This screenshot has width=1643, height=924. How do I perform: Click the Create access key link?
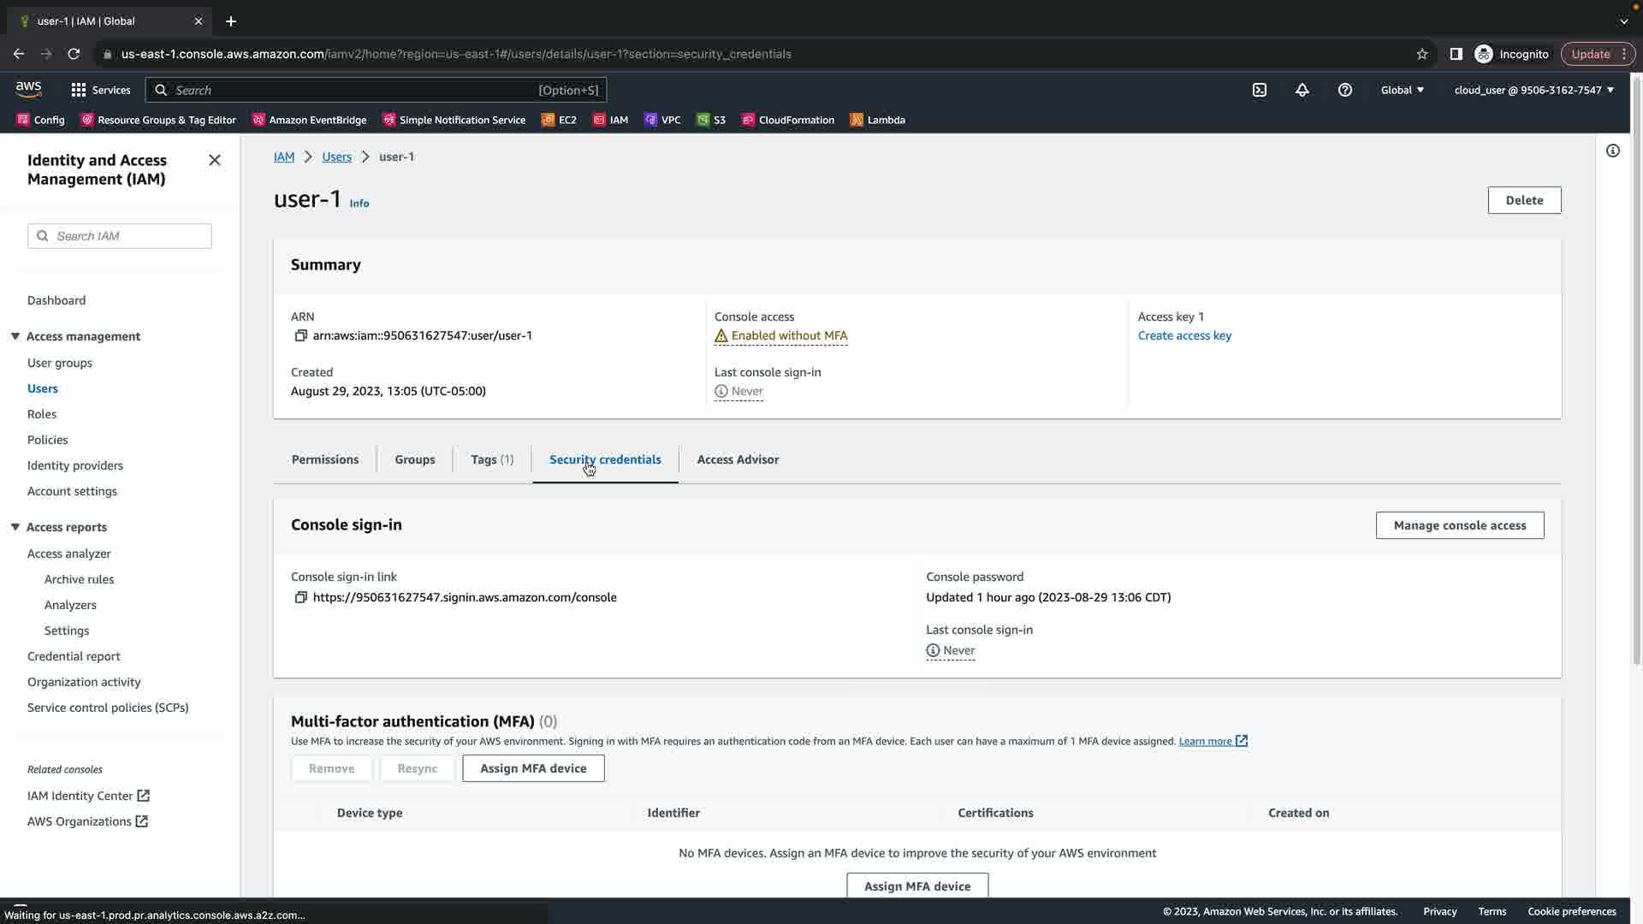[1184, 335]
